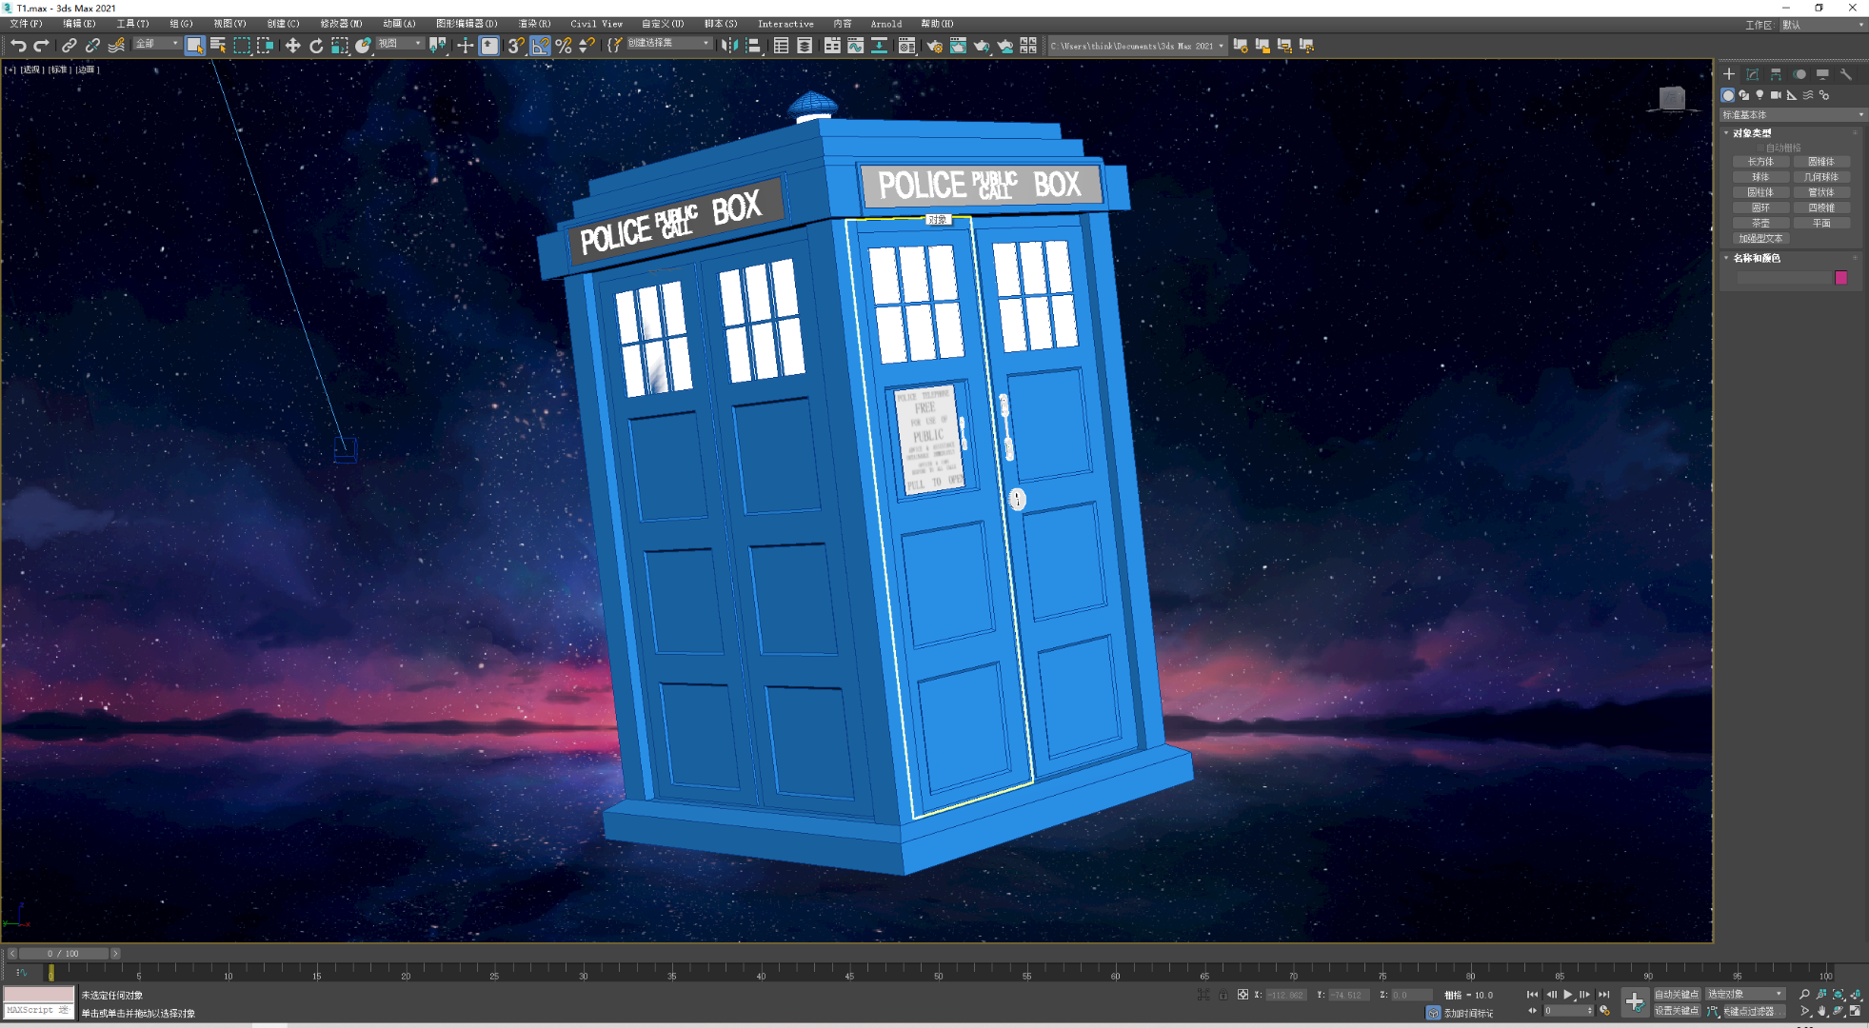
Task: Open the Space Warps category icon
Action: pos(1808,95)
